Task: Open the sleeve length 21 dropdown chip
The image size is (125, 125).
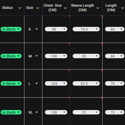Action: (86, 112)
